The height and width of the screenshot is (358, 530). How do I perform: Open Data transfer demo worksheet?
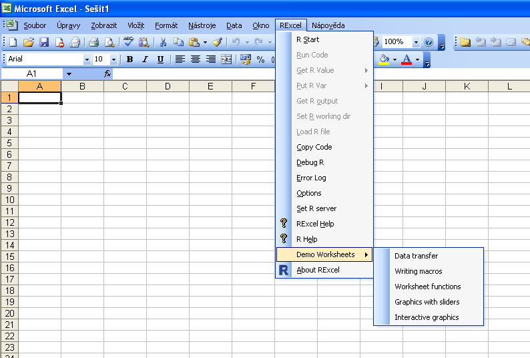point(429,256)
